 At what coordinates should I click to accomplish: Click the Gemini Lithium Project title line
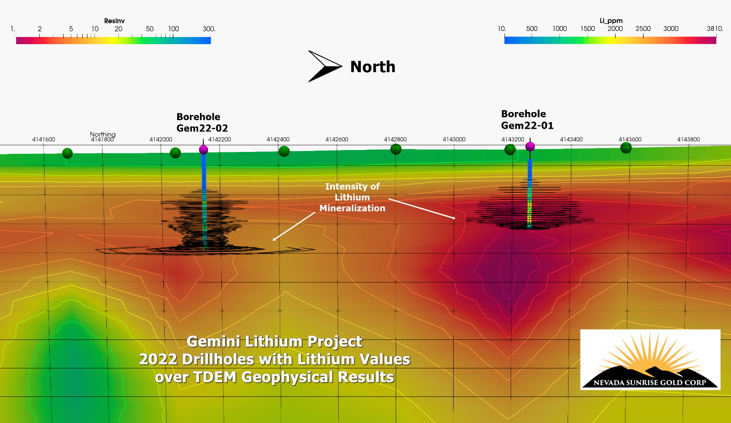coord(275,341)
